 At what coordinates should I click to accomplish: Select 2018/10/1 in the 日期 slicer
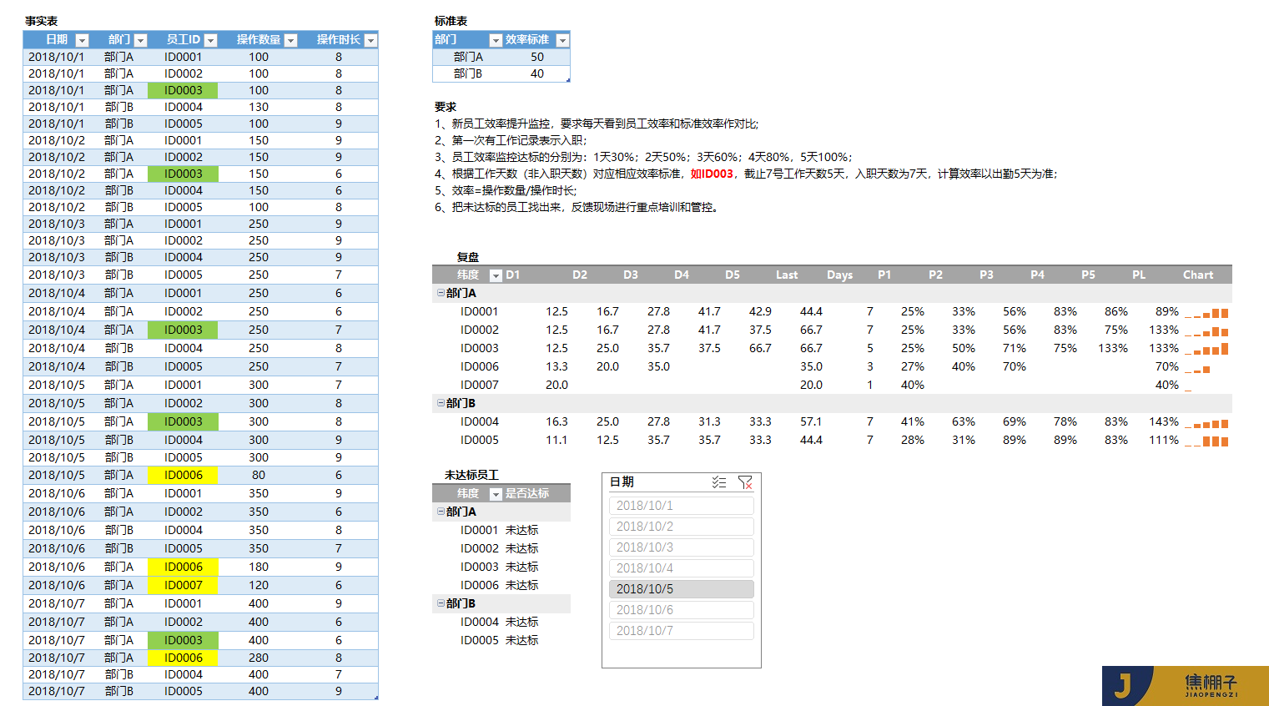pyautogui.click(x=682, y=506)
